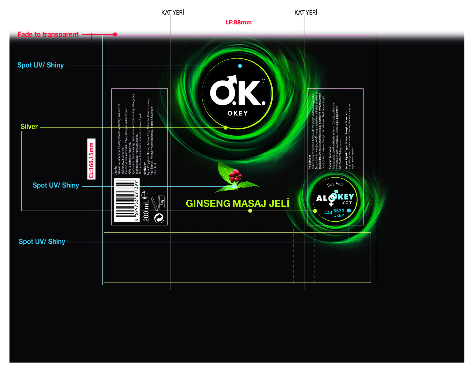Click the registered trademark symbol by OK

(263, 81)
